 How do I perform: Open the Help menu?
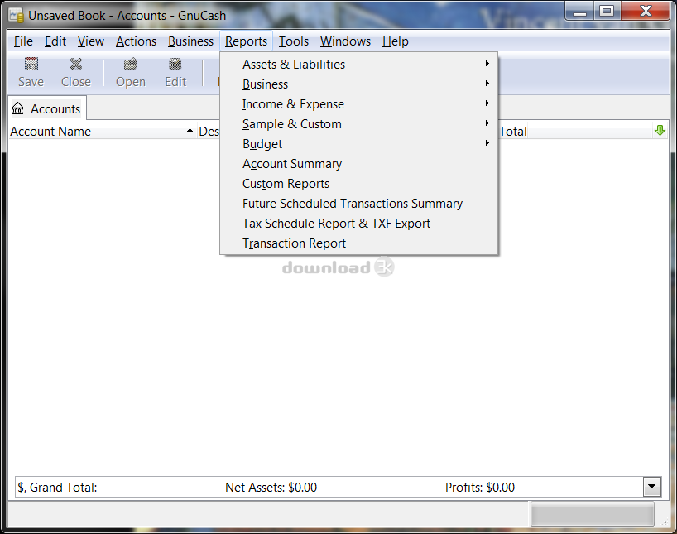[395, 41]
